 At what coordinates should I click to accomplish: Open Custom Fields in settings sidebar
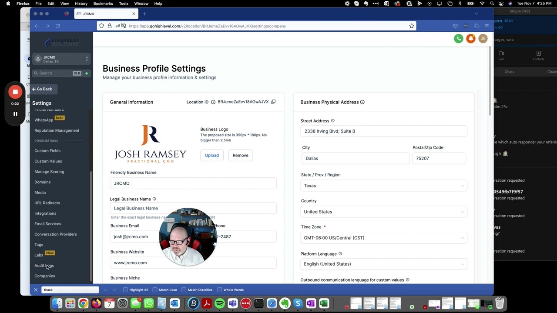coord(47,151)
